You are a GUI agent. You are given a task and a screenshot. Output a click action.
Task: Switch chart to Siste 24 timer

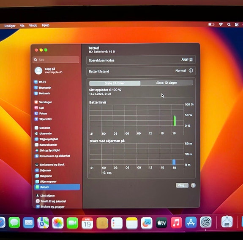(x=115, y=83)
